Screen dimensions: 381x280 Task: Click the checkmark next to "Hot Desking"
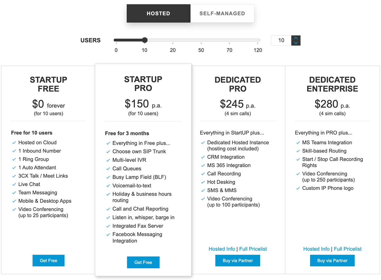pos(203,182)
